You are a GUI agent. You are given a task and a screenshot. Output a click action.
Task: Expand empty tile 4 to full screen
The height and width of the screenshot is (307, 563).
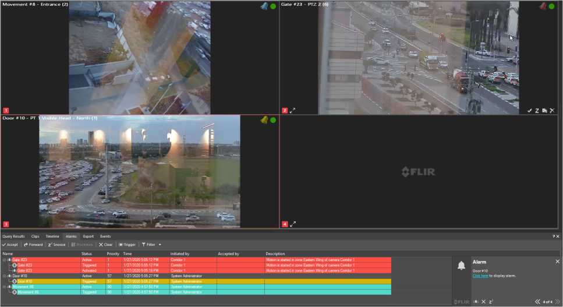(293, 224)
